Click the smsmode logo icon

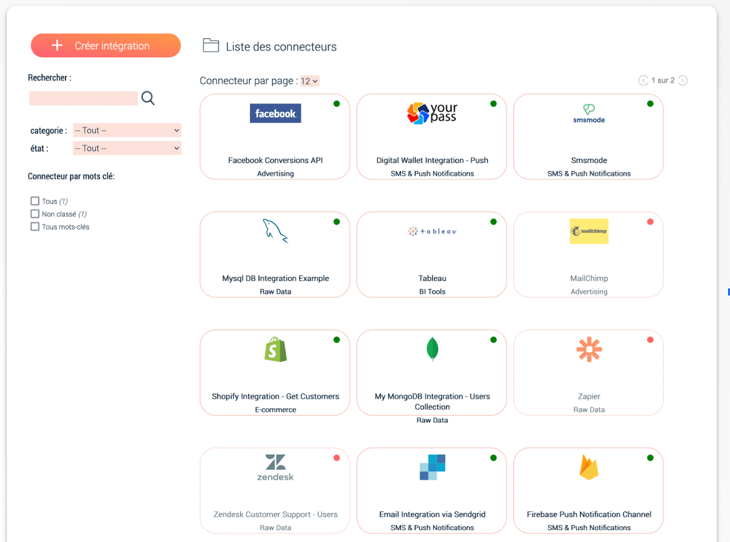point(589,114)
